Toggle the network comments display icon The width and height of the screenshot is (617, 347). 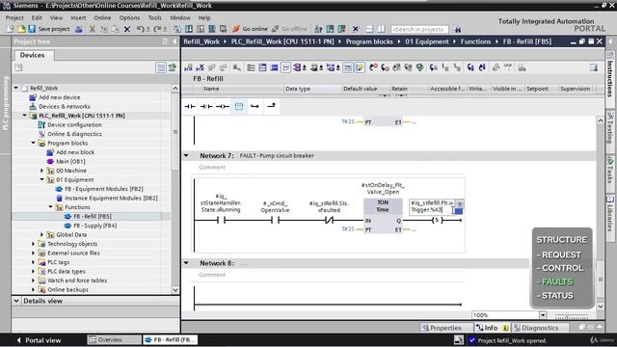[x=348, y=67]
